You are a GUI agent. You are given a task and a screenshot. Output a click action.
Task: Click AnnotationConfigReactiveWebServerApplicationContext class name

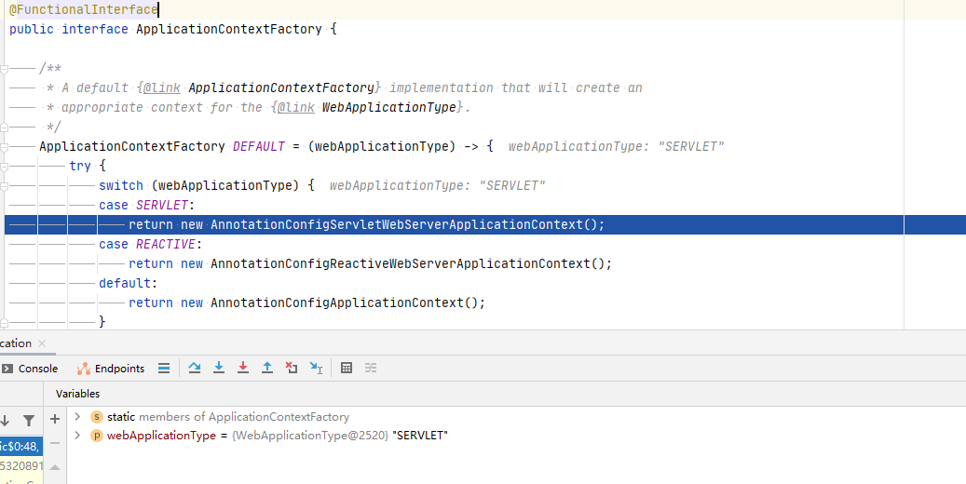(400, 263)
